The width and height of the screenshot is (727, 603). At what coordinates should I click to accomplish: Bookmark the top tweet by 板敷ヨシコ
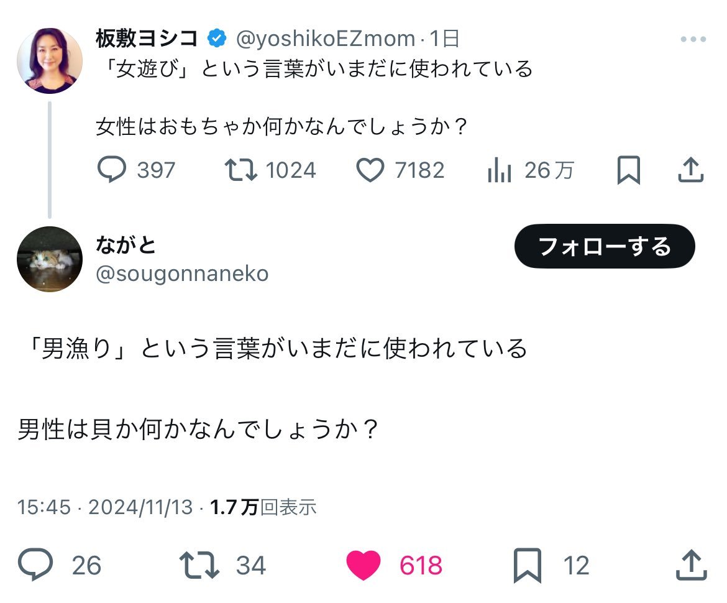(628, 170)
